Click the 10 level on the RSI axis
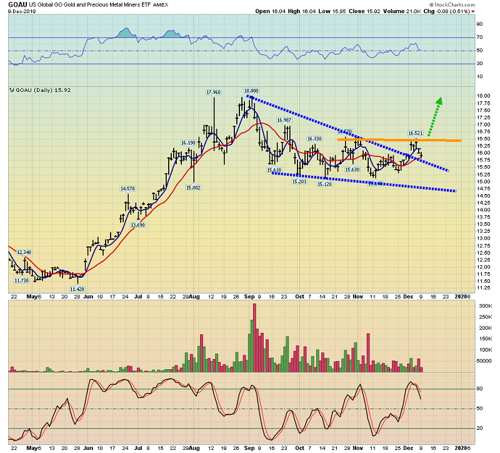 pyautogui.click(x=479, y=76)
